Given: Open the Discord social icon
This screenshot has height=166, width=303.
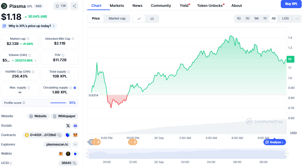Looking at the screenshot, I should (x=75, y=126).
